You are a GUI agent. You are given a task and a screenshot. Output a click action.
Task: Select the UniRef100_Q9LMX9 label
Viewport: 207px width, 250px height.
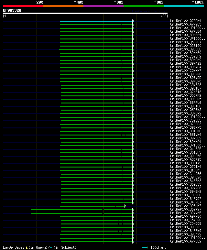186,234
